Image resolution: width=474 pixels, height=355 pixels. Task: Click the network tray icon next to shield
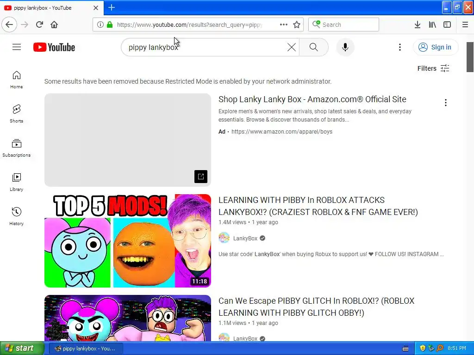pyautogui.click(x=431, y=348)
